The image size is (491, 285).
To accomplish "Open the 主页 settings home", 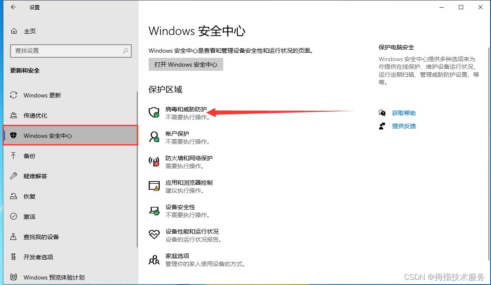I will [30, 31].
